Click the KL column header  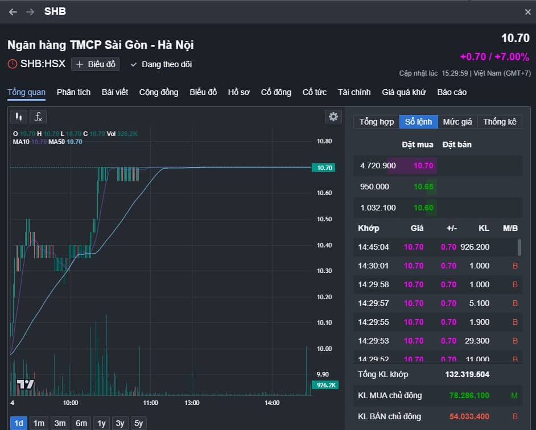click(484, 228)
